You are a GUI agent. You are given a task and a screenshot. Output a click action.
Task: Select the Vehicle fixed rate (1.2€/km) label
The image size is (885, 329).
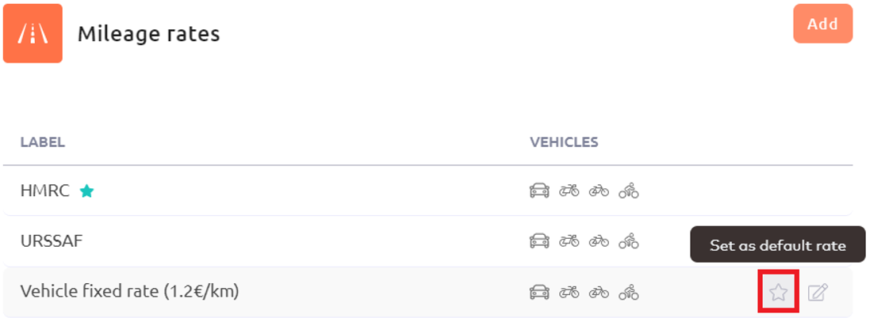click(x=130, y=292)
